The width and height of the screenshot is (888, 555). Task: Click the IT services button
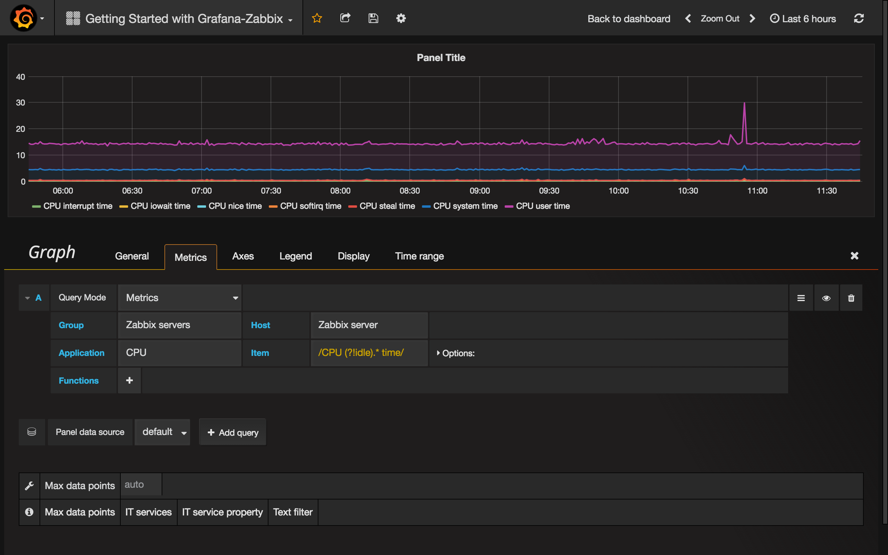148,512
